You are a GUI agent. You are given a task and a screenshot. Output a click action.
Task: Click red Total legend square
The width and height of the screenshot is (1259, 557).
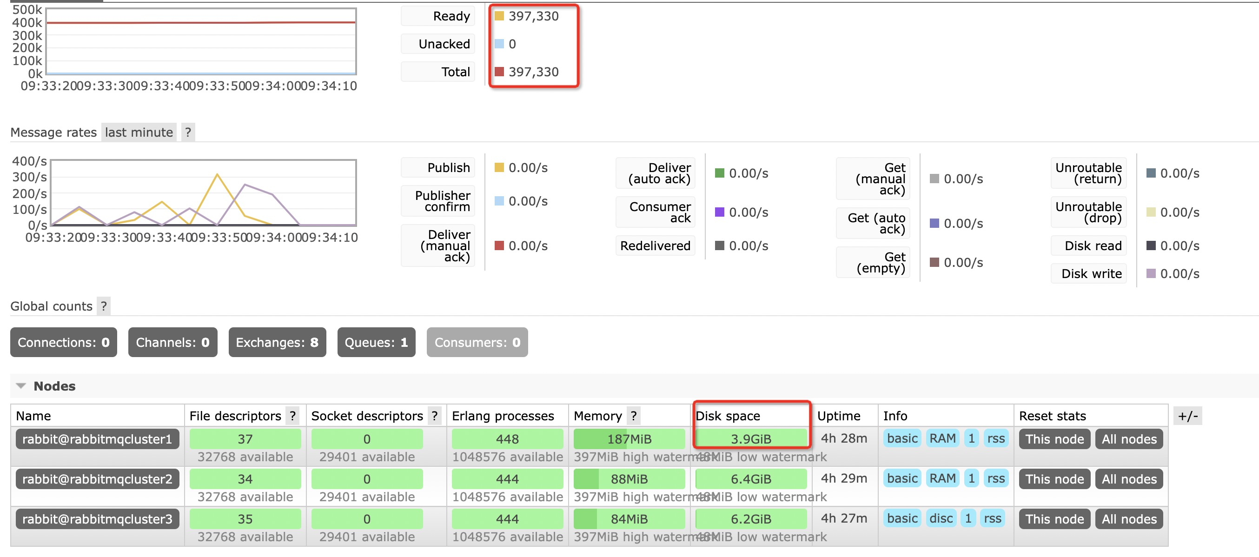point(499,72)
